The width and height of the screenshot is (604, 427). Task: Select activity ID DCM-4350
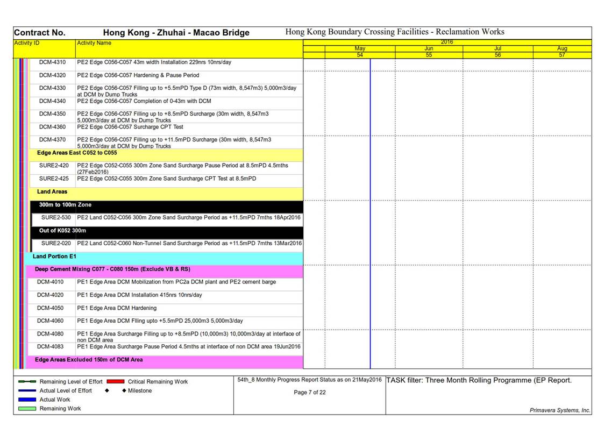[52, 113]
